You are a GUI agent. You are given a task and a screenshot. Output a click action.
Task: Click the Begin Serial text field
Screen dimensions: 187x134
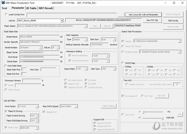pyautogui.click(x=38, y=53)
